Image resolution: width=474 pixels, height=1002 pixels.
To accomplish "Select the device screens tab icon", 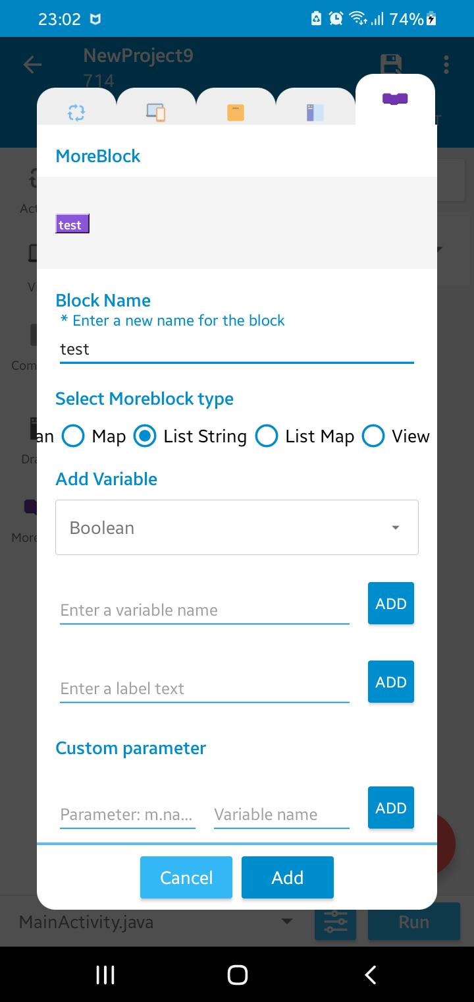I will (156, 112).
